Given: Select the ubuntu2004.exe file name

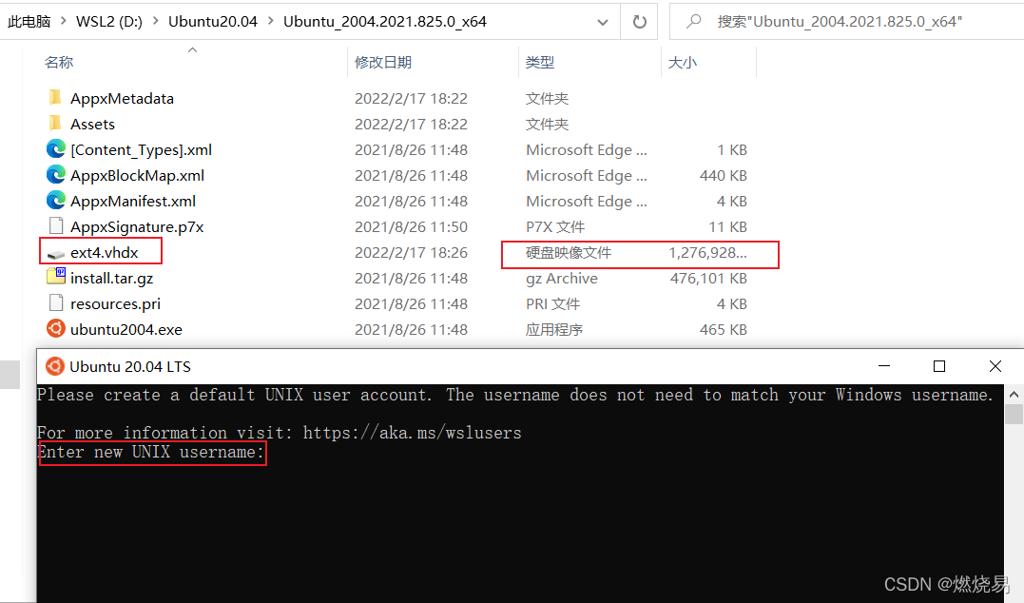Looking at the screenshot, I should [x=126, y=329].
